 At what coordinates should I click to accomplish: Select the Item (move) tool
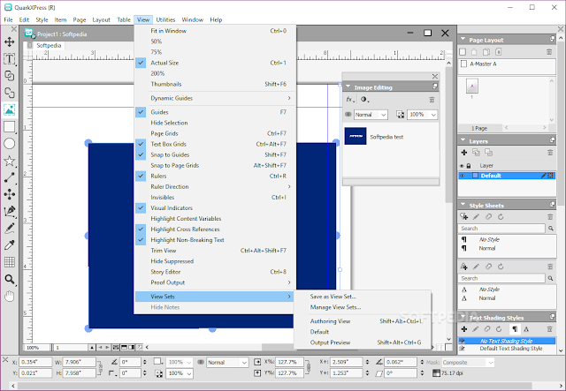(10, 41)
